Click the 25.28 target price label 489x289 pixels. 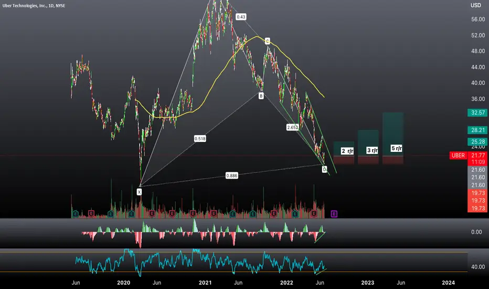point(477,141)
